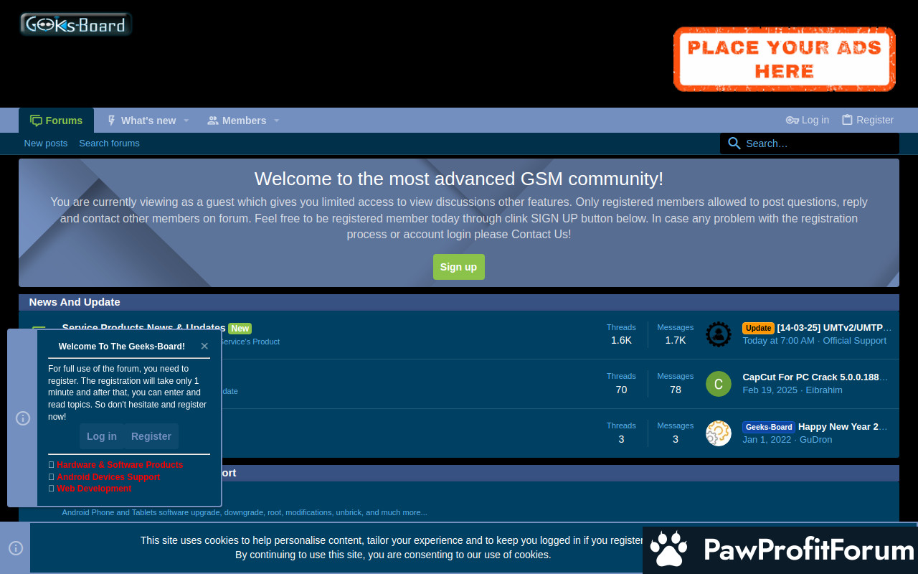
Task: Toggle the info icon beside the welcome popup
Action: coord(23,418)
